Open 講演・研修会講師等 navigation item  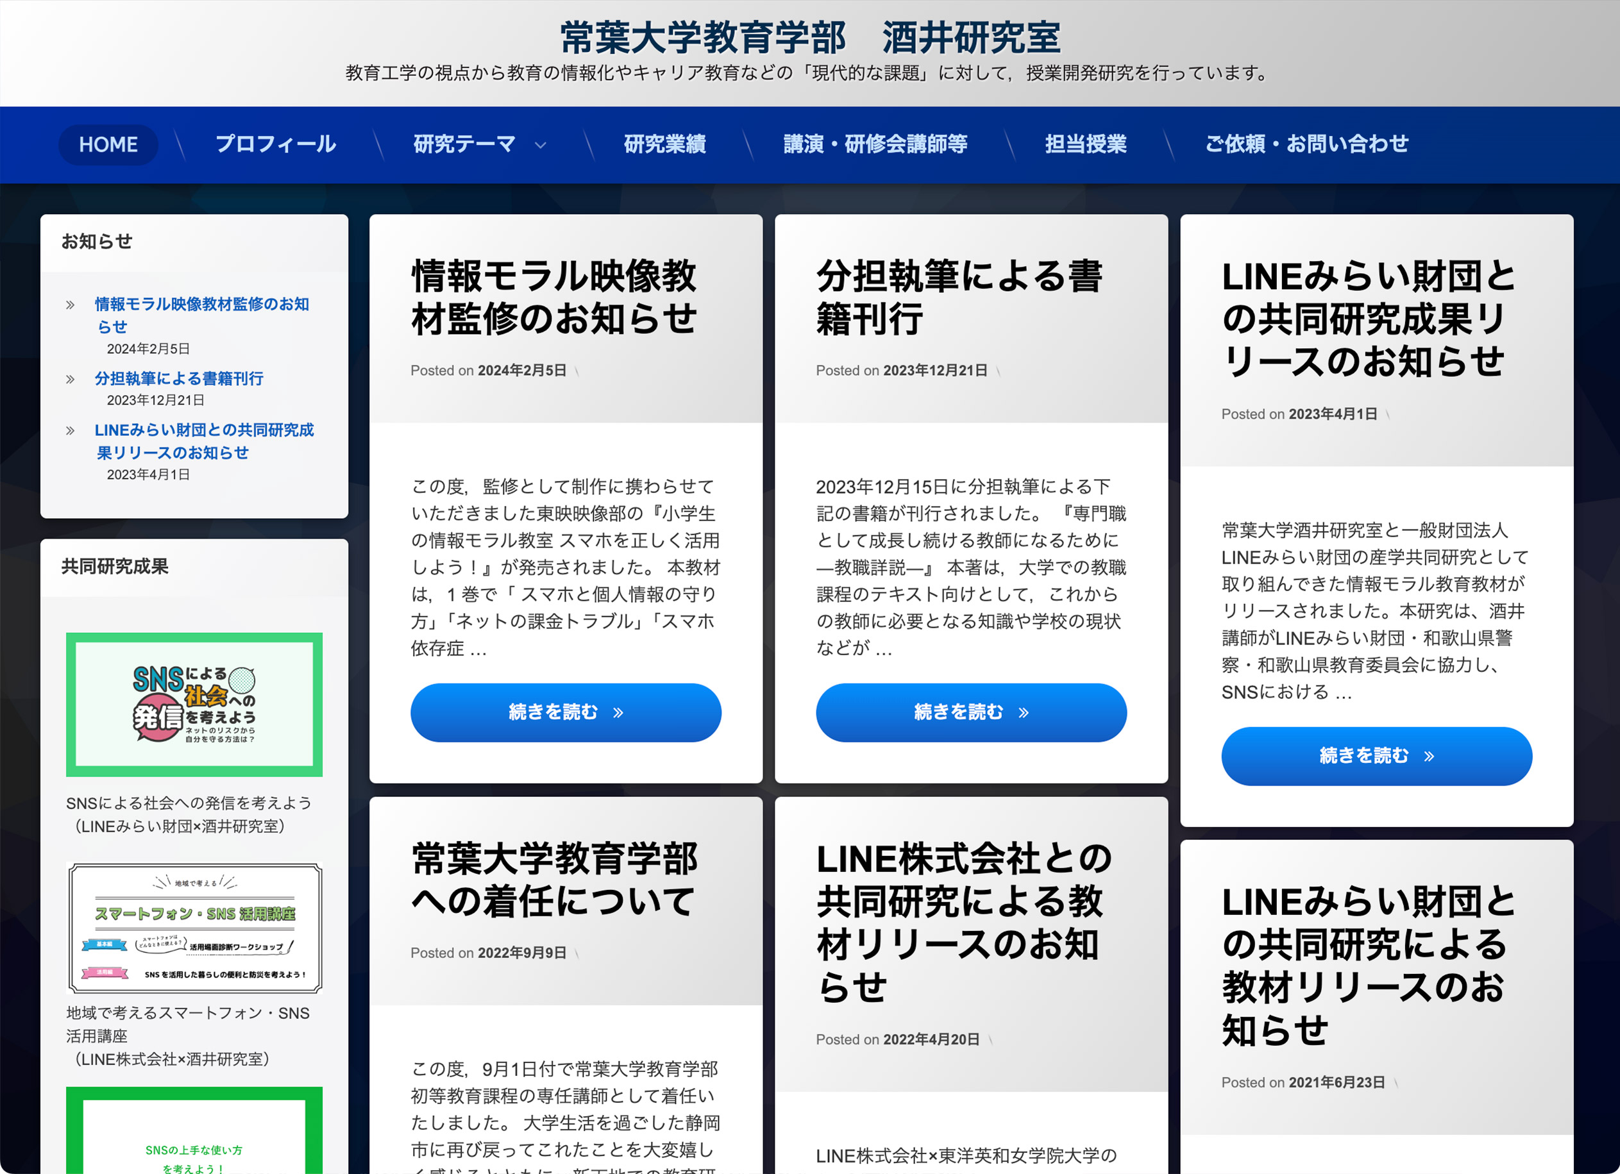tap(875, 145)
